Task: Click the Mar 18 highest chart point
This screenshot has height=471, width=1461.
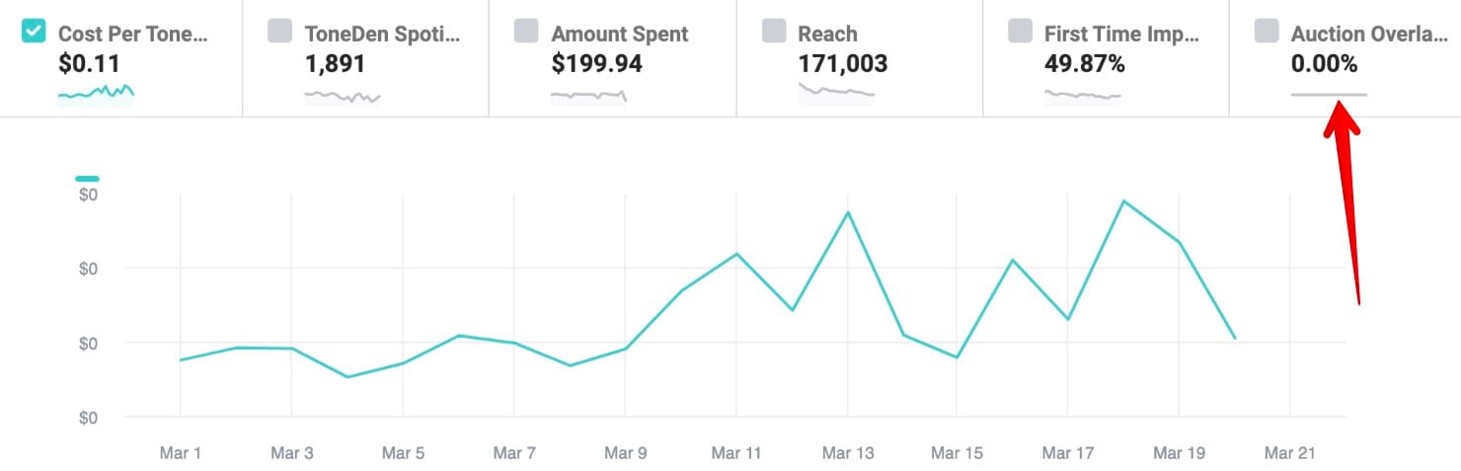Action: pyautogui.click(x=1123, y=201)
